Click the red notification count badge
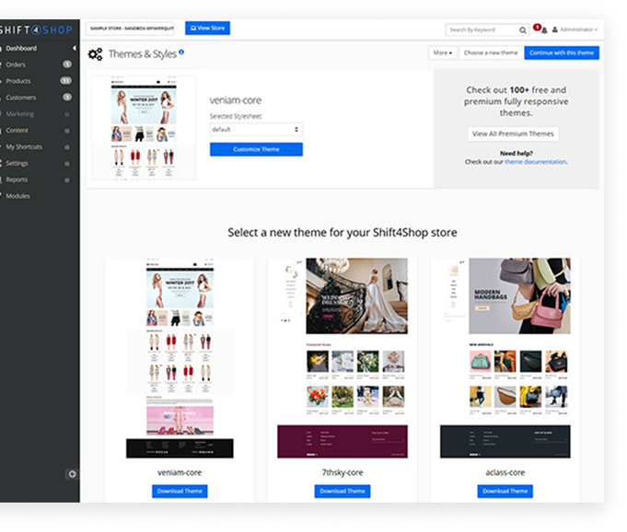The width and height of the screenshot is (627, 532). (x=537, y=28)
